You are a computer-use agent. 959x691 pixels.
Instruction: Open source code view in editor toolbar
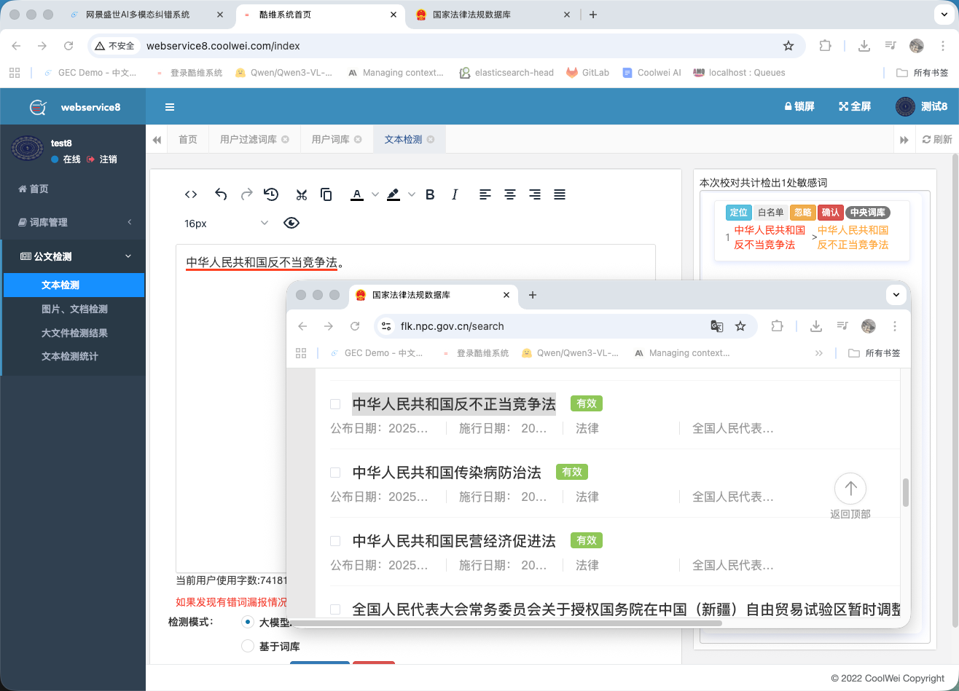coord(191,194)
